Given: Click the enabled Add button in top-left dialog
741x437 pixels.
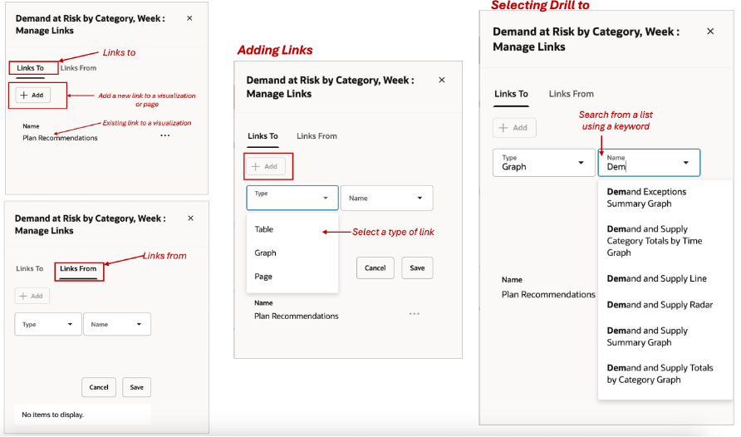Looking at the screenshot, I should 32,95.
